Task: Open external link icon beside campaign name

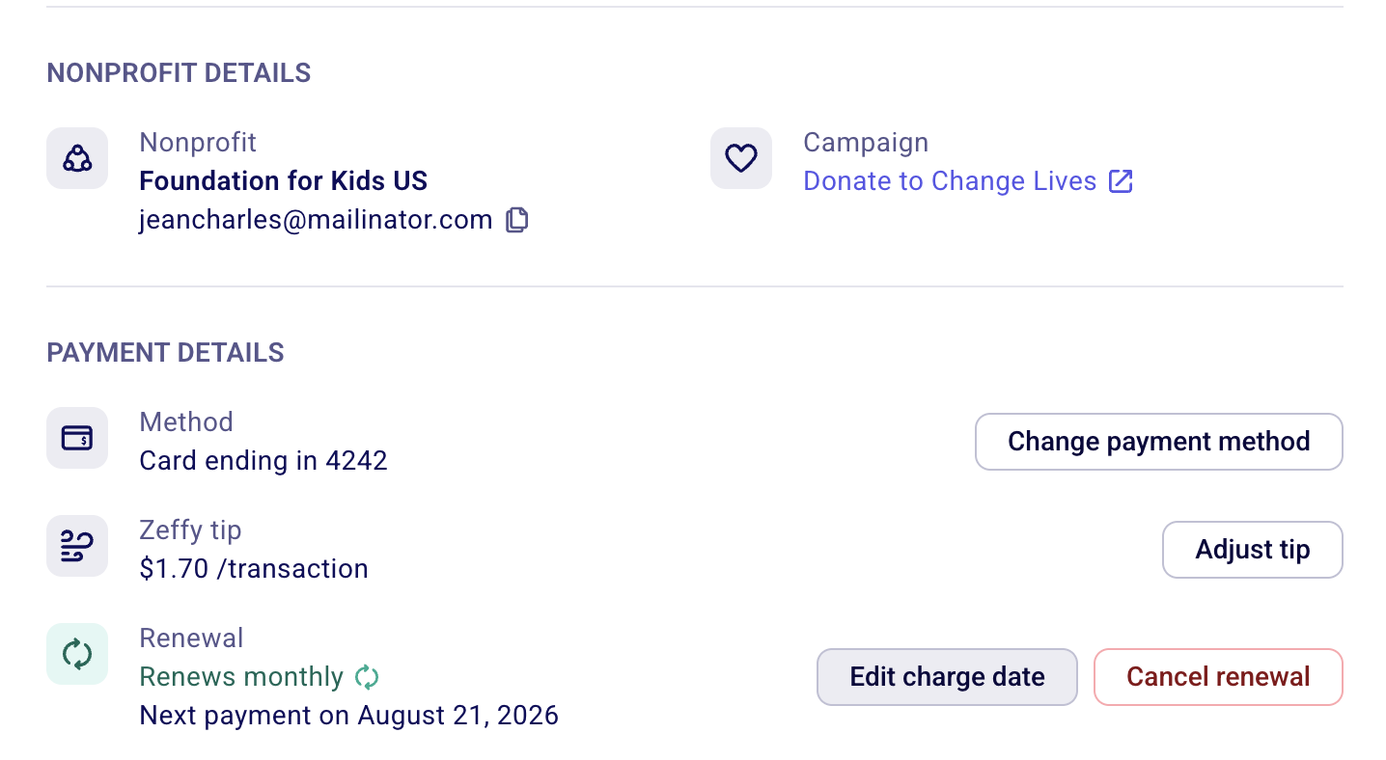Action: pos(1121,181)
